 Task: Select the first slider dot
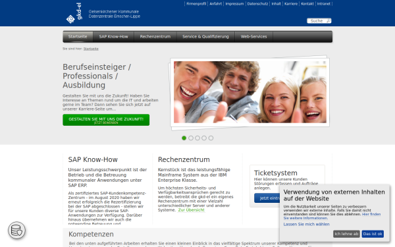coord(184,138)
